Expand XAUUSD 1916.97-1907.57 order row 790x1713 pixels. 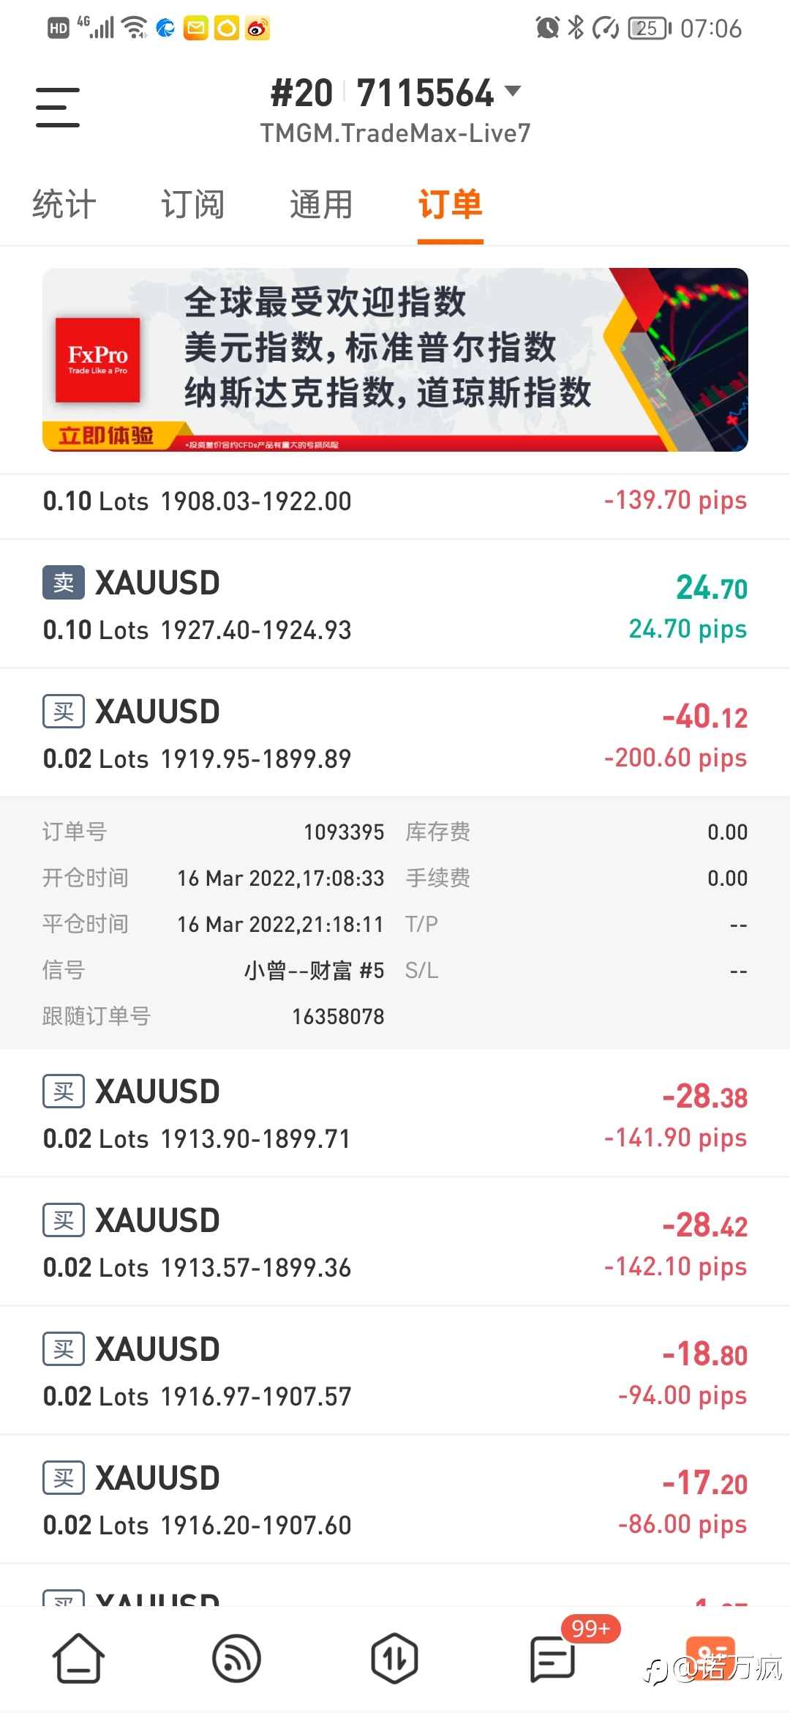click(x=395, y=1370)
